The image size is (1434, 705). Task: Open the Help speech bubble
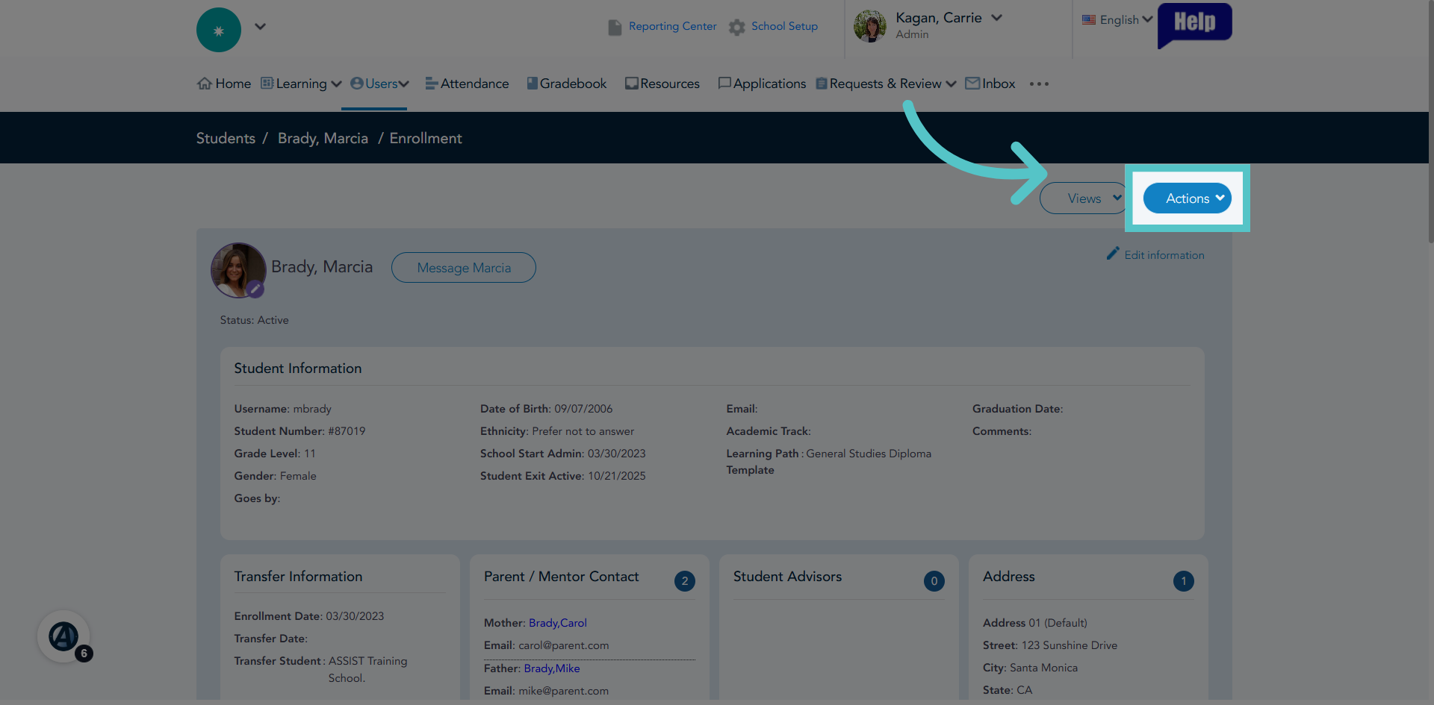coord(1194,25)
